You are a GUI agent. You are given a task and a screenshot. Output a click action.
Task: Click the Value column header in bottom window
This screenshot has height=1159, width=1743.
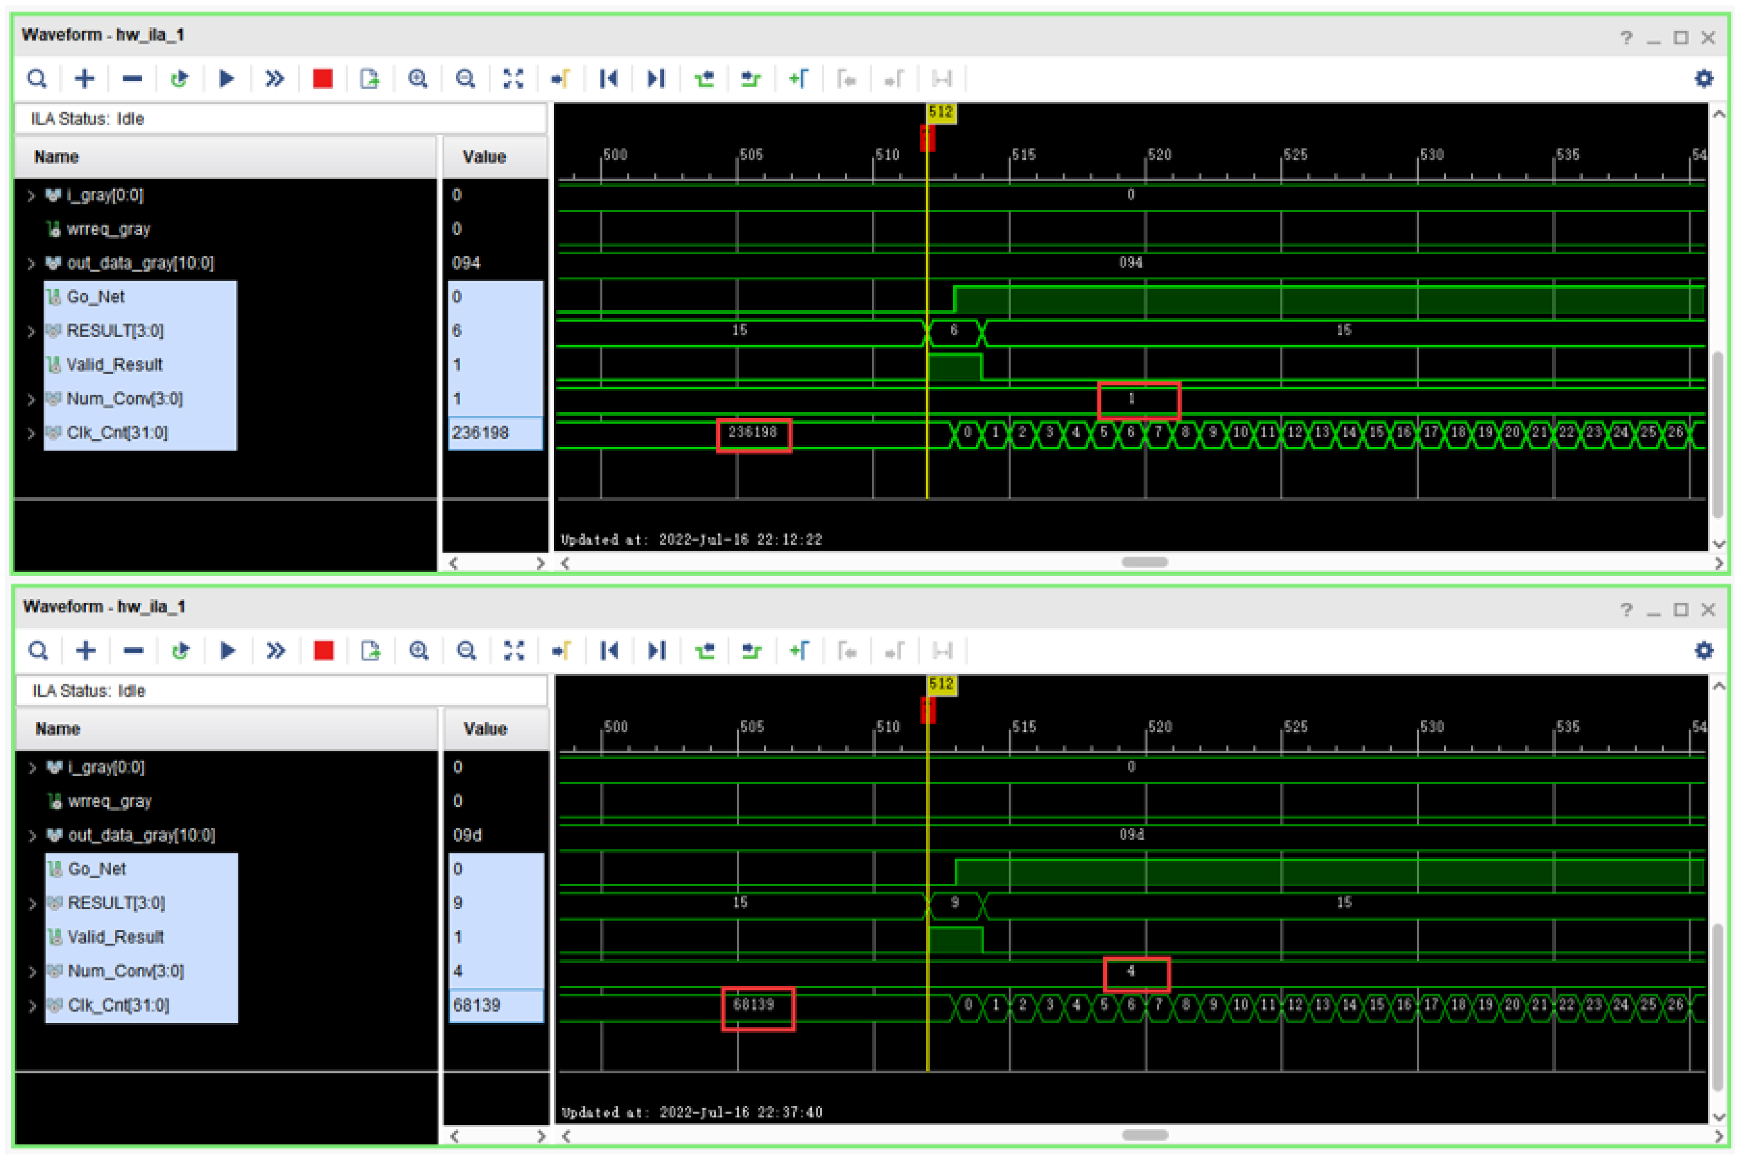[485, 729]
